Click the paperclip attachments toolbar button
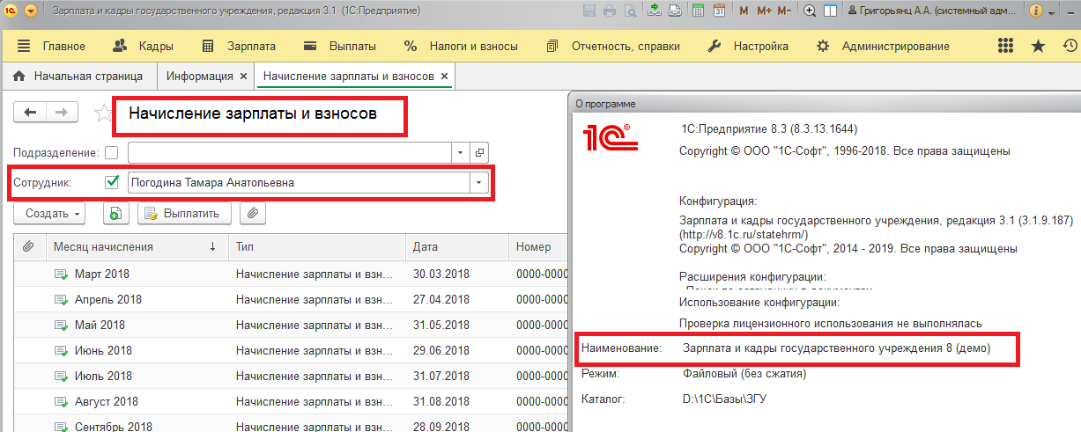1081x432 pixels. click(252, 213)
